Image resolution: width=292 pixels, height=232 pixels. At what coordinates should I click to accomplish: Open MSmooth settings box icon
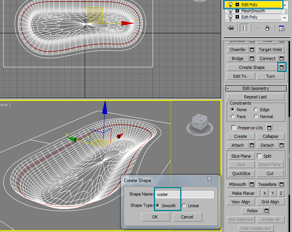(251, 184)
